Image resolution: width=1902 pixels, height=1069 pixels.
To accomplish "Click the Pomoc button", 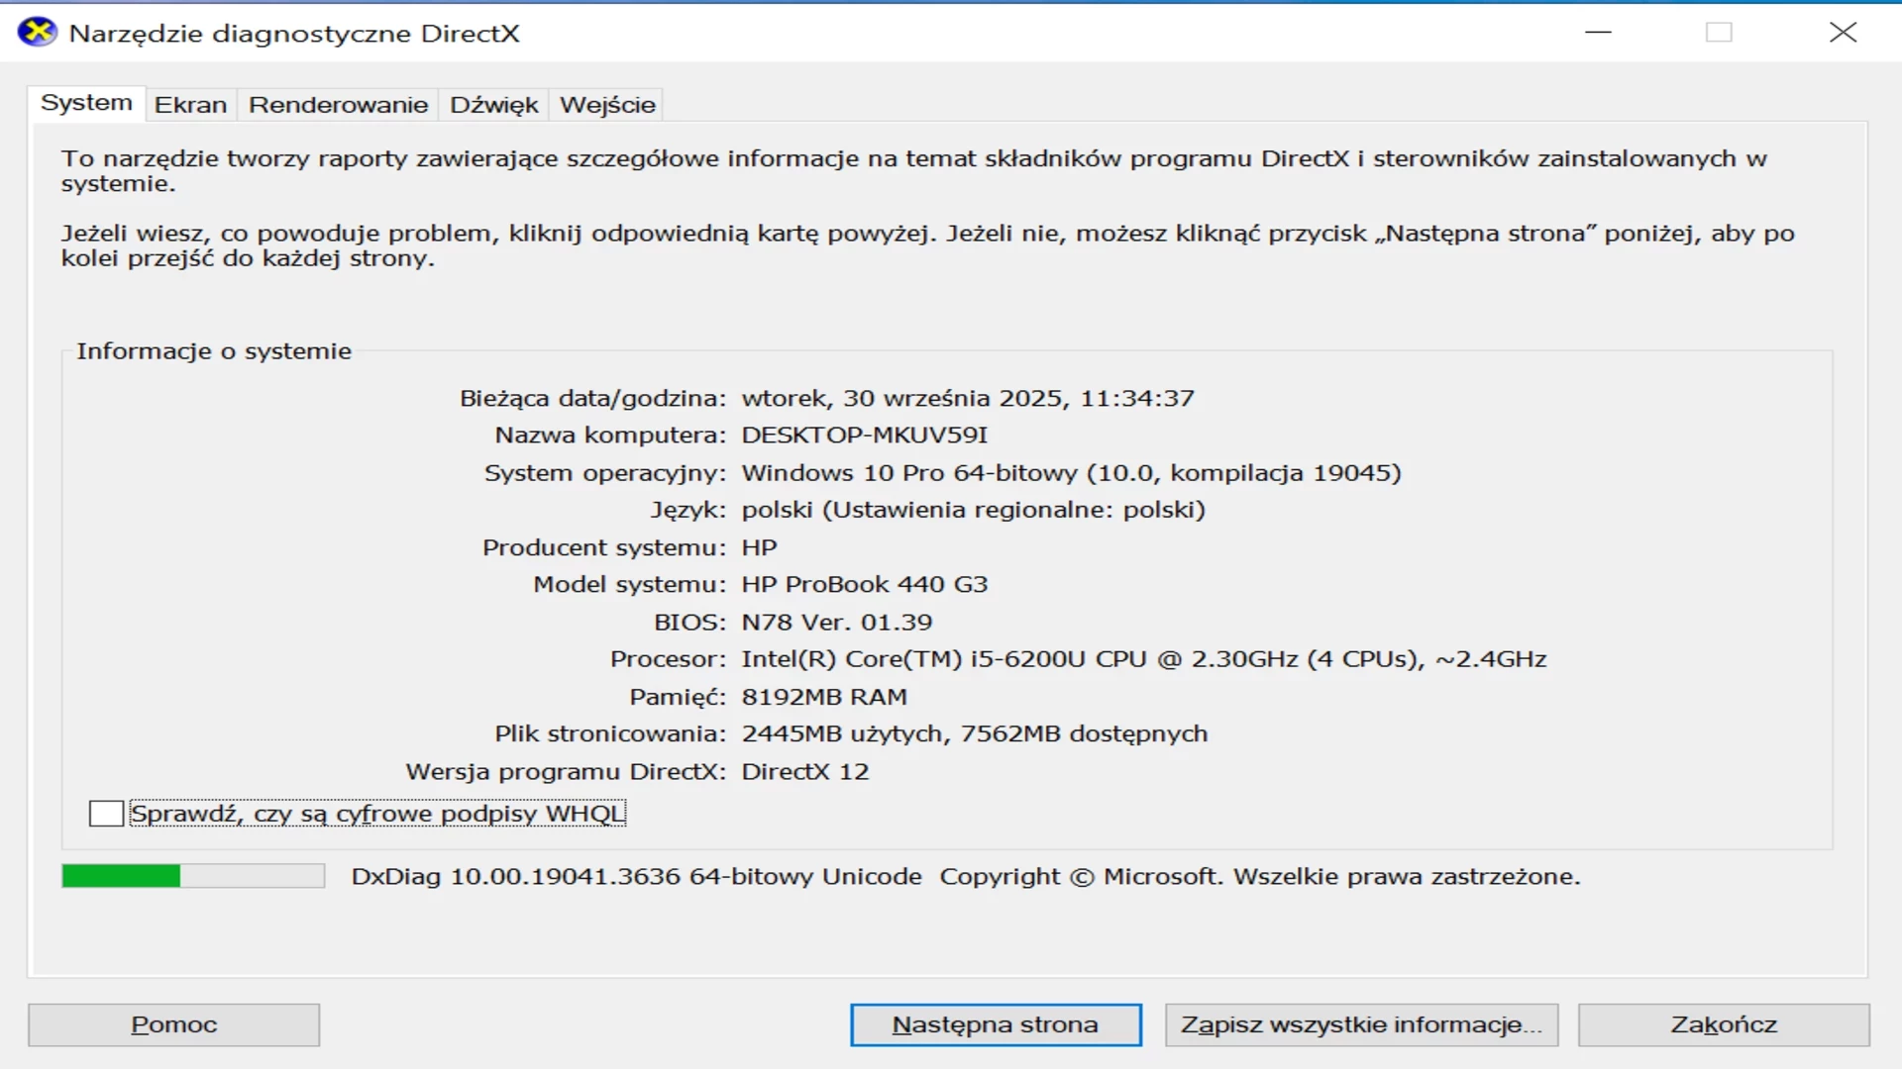I will 173,1024.
